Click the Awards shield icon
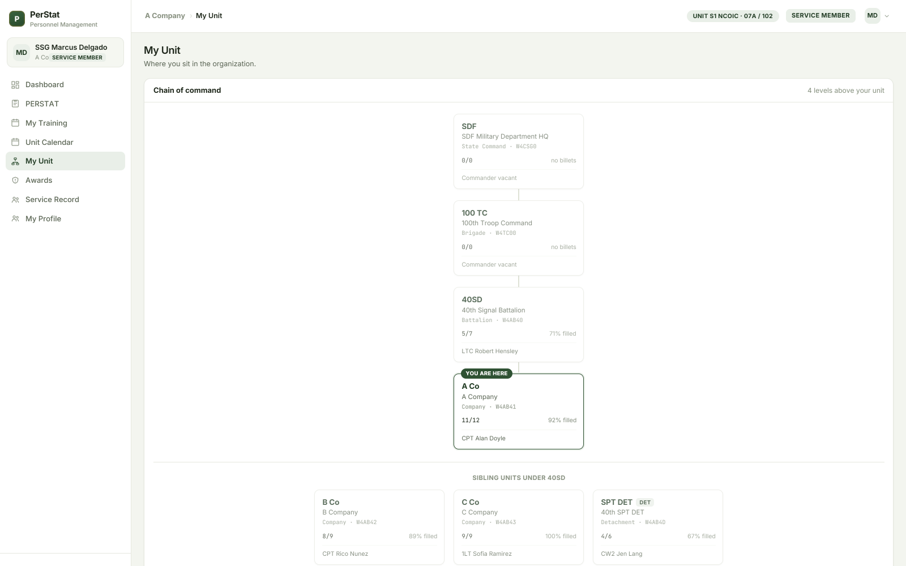The image size is (906, 566). 15,181
